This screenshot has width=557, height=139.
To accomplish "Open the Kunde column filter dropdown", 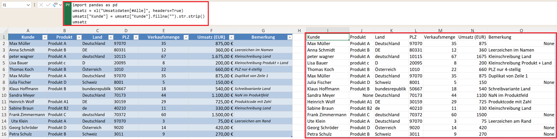I will 44,37.
